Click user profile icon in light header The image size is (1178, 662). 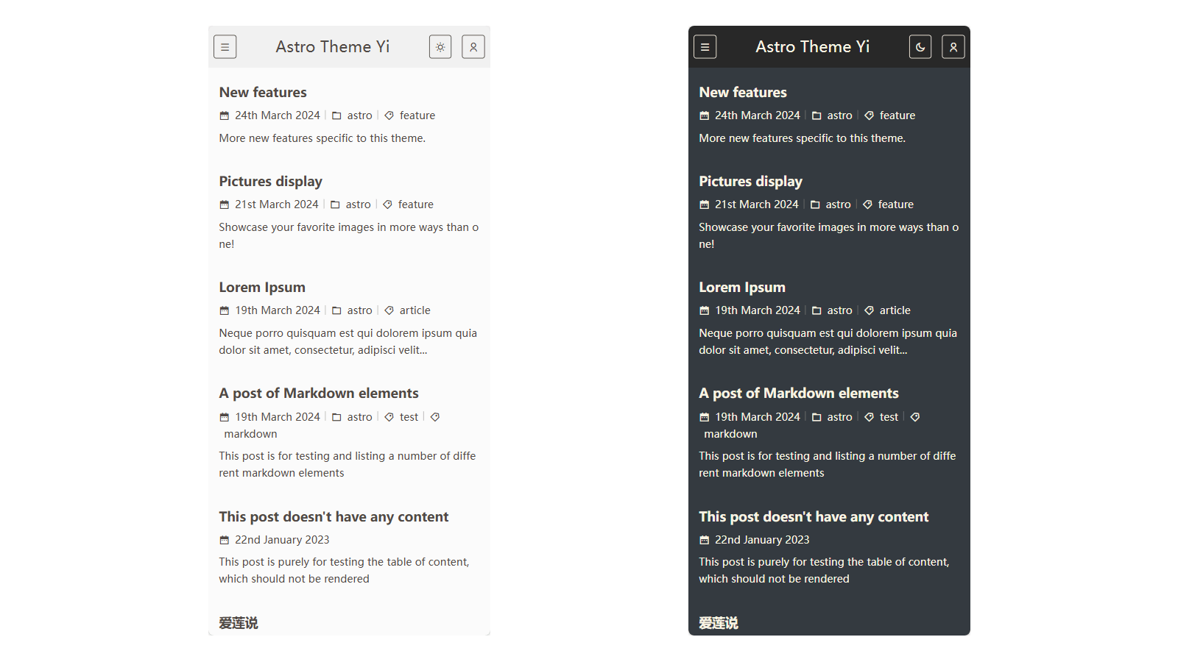coord(473,47)
